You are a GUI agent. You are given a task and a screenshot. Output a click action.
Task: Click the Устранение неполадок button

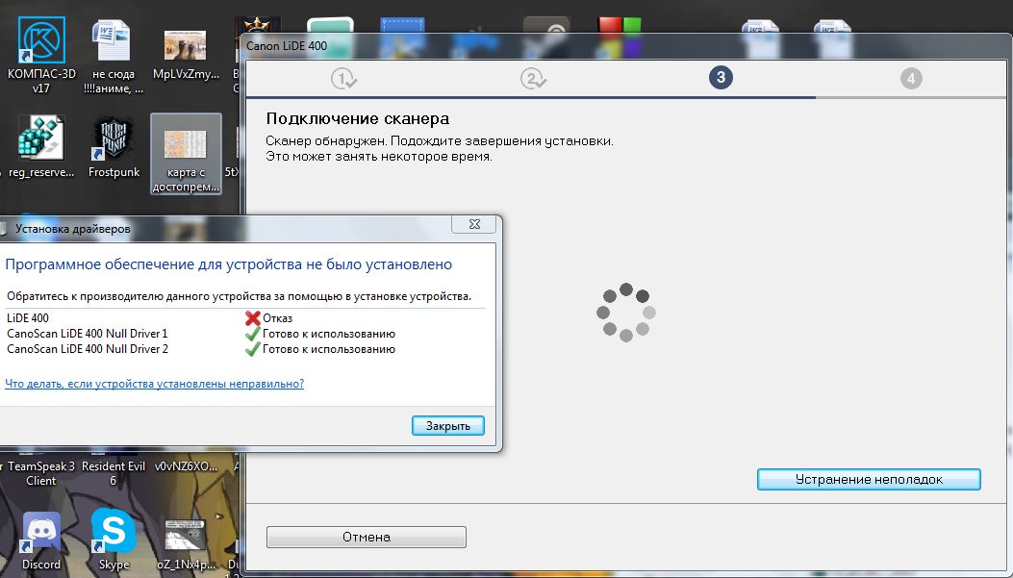pos(869,479)
